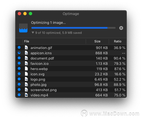This screenshot has width=142, height=118.
Task: Click the blank file icon beside hero.webp
Action: click(x=26, y=68)
